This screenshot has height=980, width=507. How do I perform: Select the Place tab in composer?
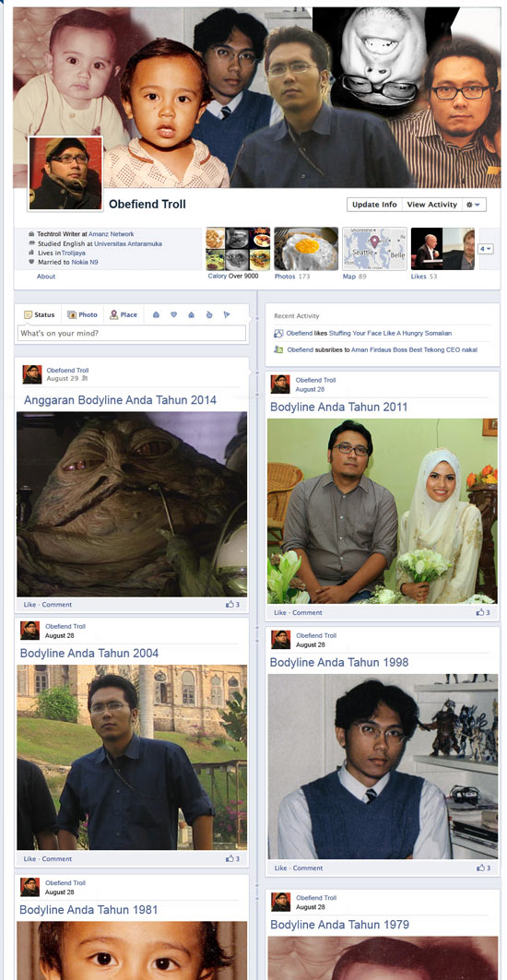tap(124, 314)
